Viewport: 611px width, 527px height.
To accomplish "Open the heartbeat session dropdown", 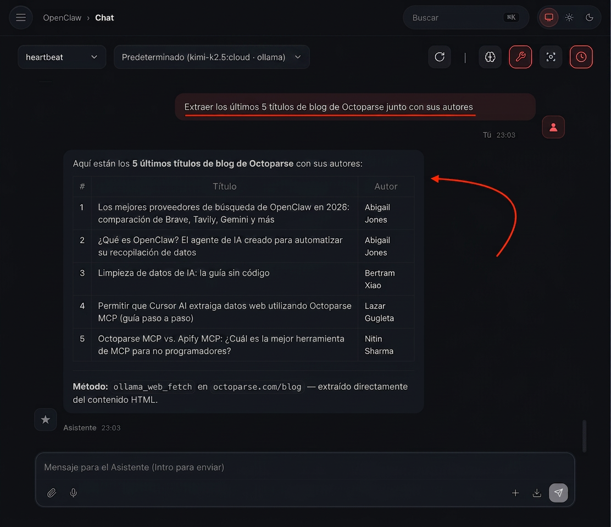I will pyautogui.click(x=62, y=57).
